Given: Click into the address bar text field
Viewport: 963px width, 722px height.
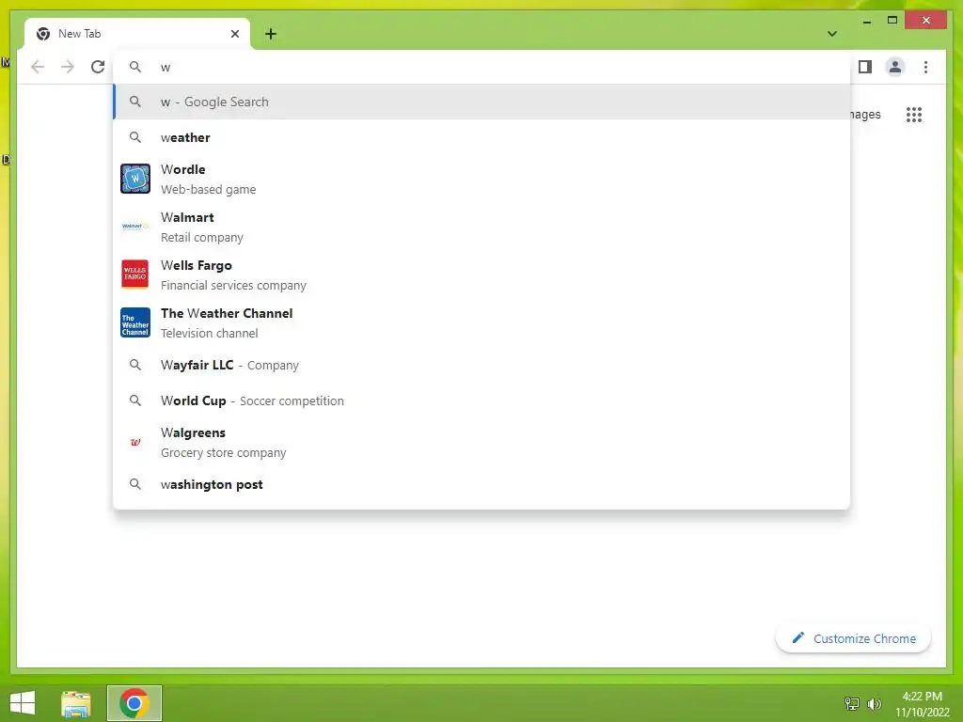Looking at the screenshot, I should (481, 67).
